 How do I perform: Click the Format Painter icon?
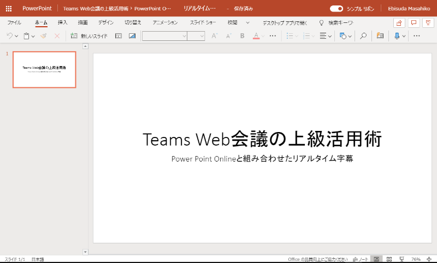(x=44, y=36)
